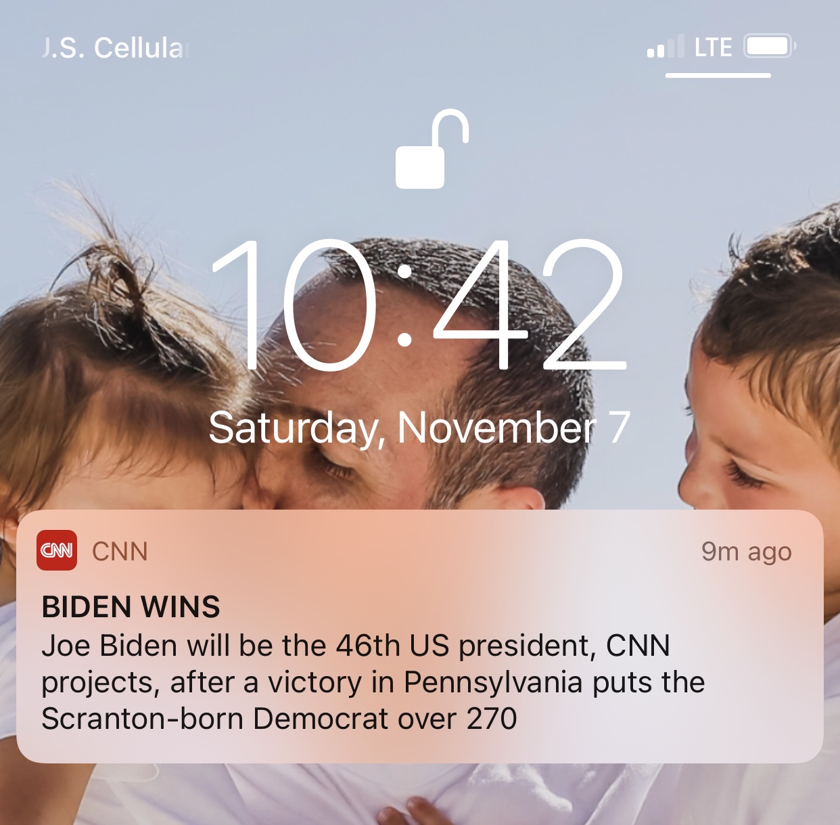The height and width of the screenshot is (825, 840).
Task: Tap the cellular signal bars icon
Action: tap(666, 47)
